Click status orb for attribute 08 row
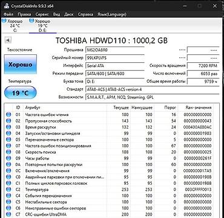Screen dimensions: 224x218 [x=8, y=152]
